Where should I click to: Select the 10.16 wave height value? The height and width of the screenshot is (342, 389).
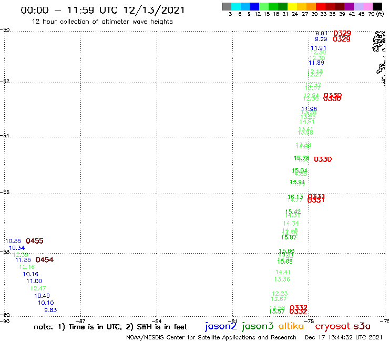30,274
